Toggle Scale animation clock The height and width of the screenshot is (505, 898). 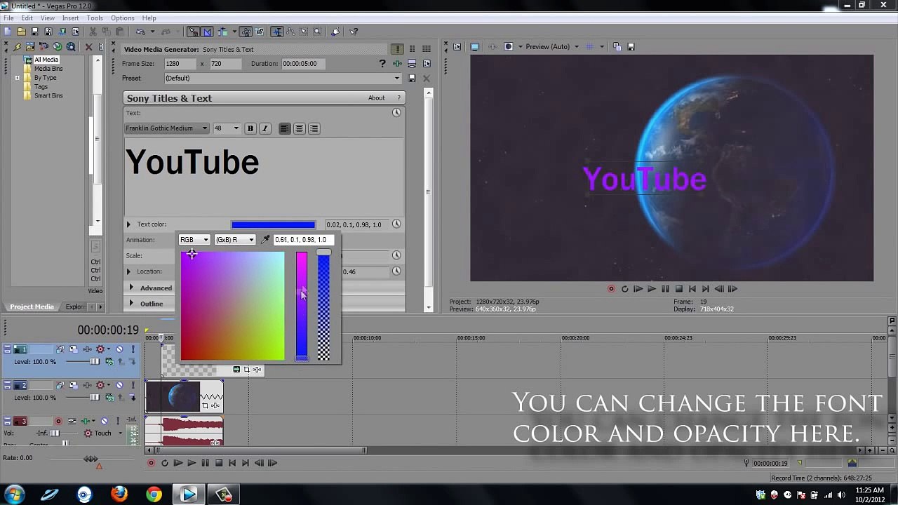pos(396,255)
